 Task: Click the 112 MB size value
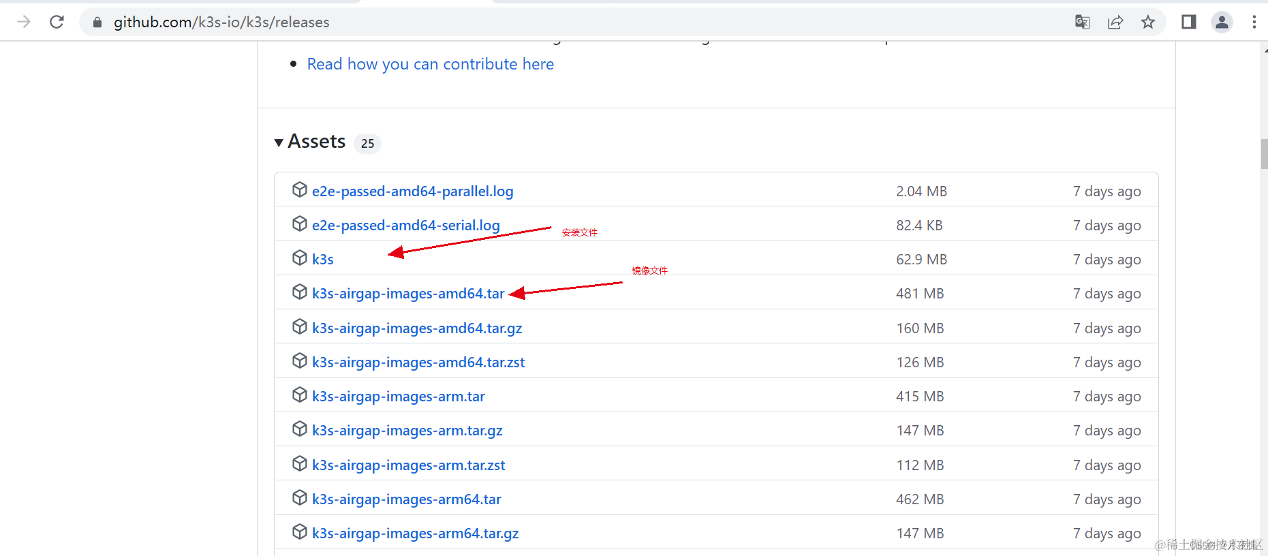920,465
